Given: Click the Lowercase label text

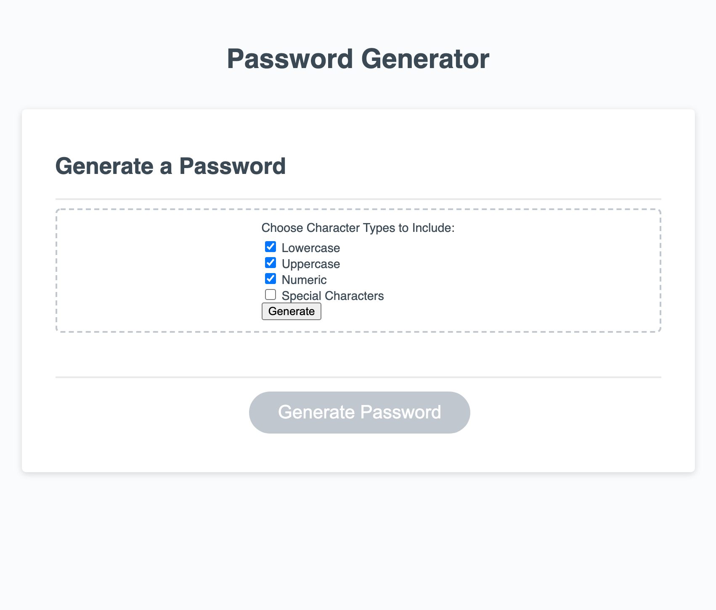Looking at the screenshot, I should [x=310, y=247].
